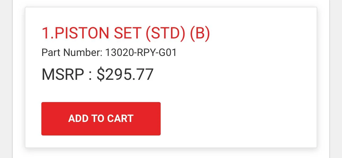Click the item number "1." in the title
This screenshot has height=158, width=342.
tap(47, 34)
